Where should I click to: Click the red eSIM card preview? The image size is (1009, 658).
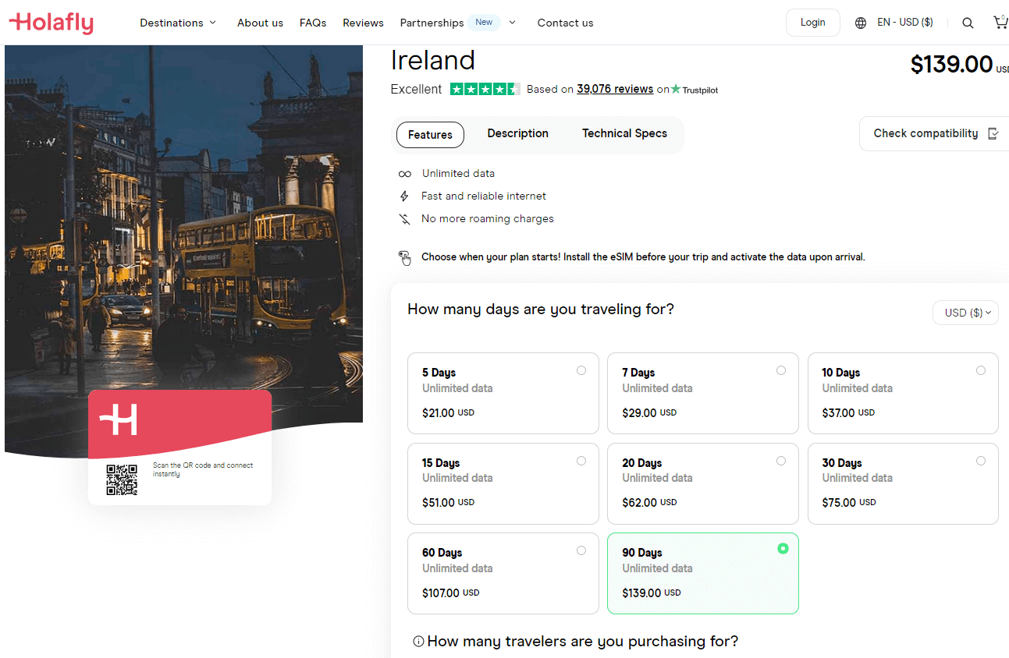tap(179, 448)
